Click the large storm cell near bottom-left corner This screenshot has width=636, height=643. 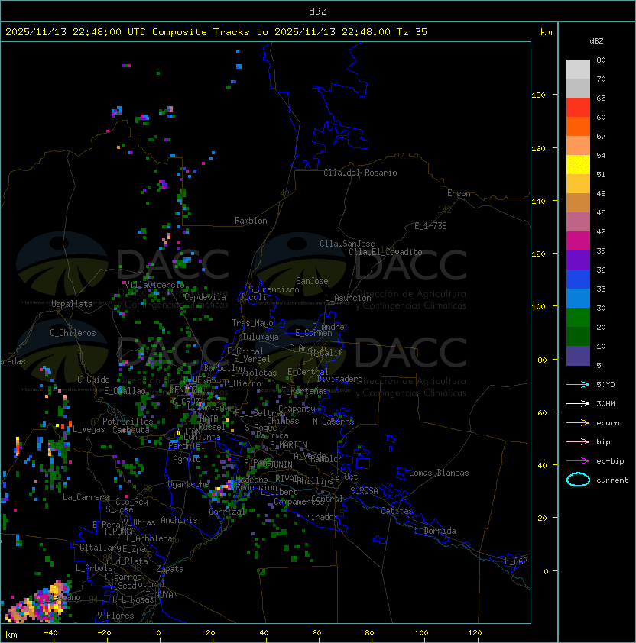(39, 603)
